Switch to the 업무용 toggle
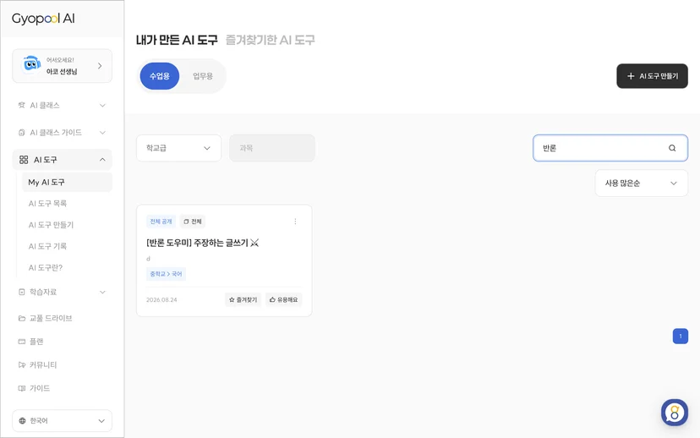This screenshot has width=700, height=438. pyautogui.click(x=203, y=76)
